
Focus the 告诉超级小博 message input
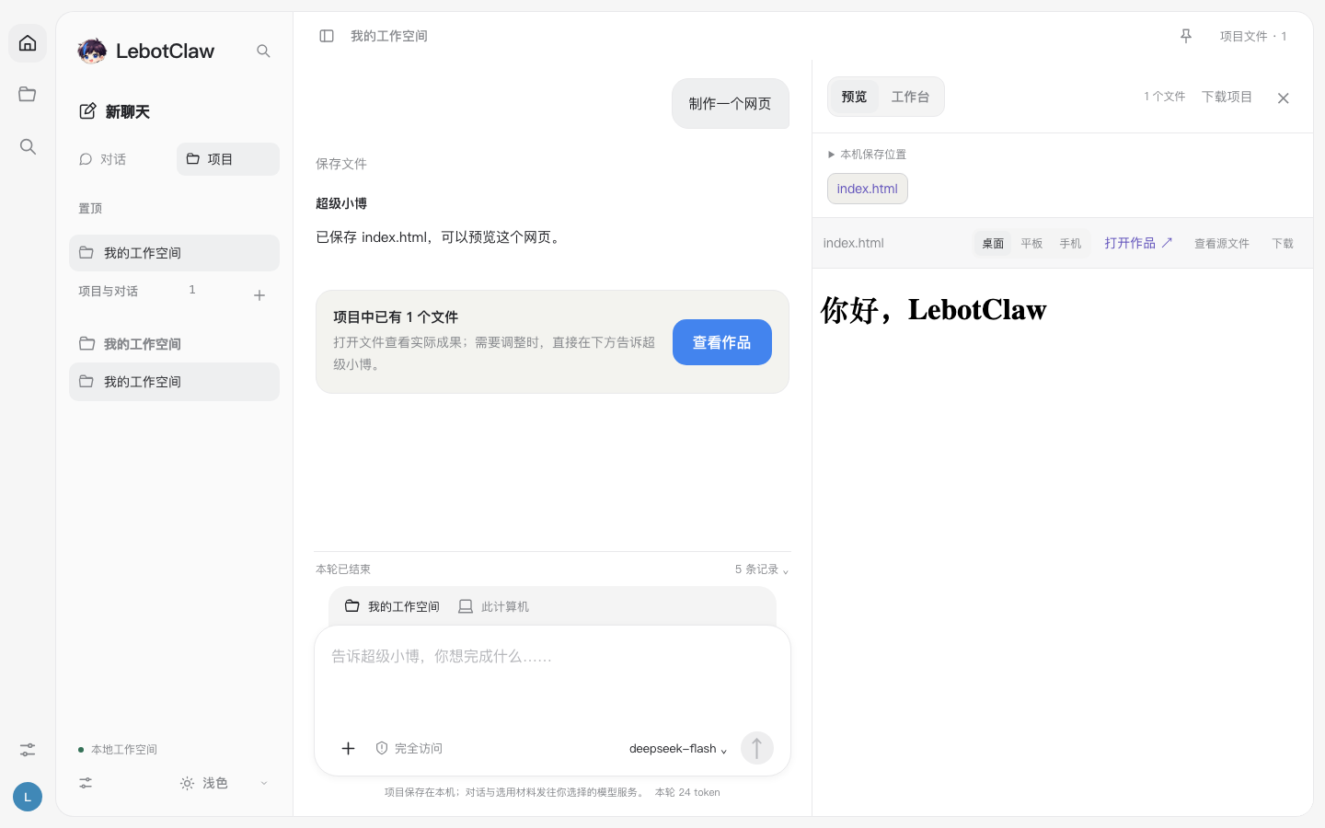552,676
